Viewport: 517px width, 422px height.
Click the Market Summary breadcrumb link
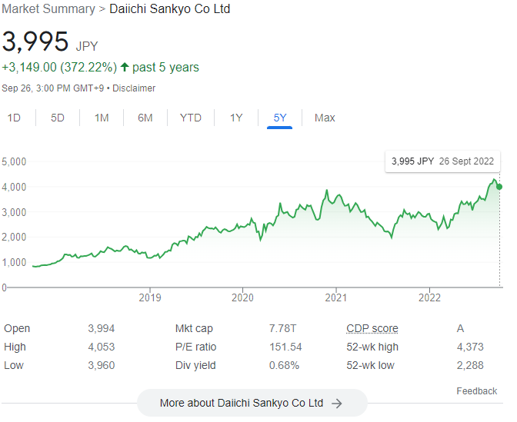48,9
